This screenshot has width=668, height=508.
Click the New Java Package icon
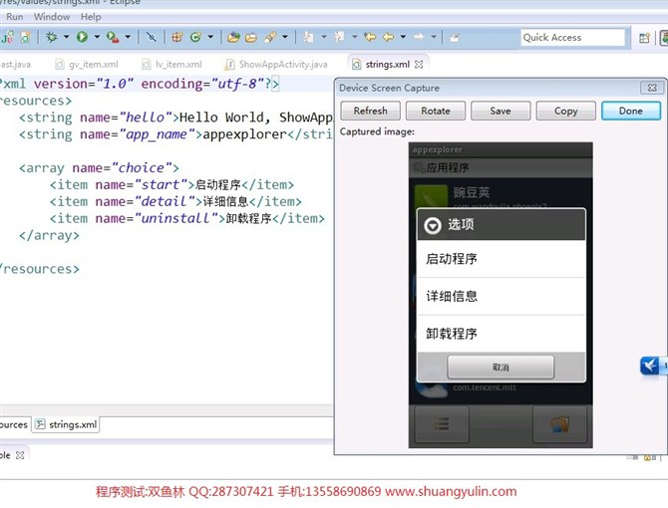click(177, 37)
